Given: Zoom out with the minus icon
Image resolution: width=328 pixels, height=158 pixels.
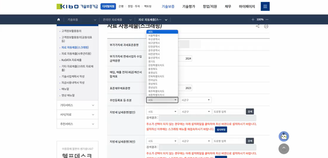Looking at the screenshot, I should point(267,20).
